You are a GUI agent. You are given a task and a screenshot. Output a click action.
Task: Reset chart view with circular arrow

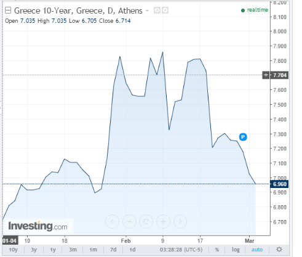(146, 221)
